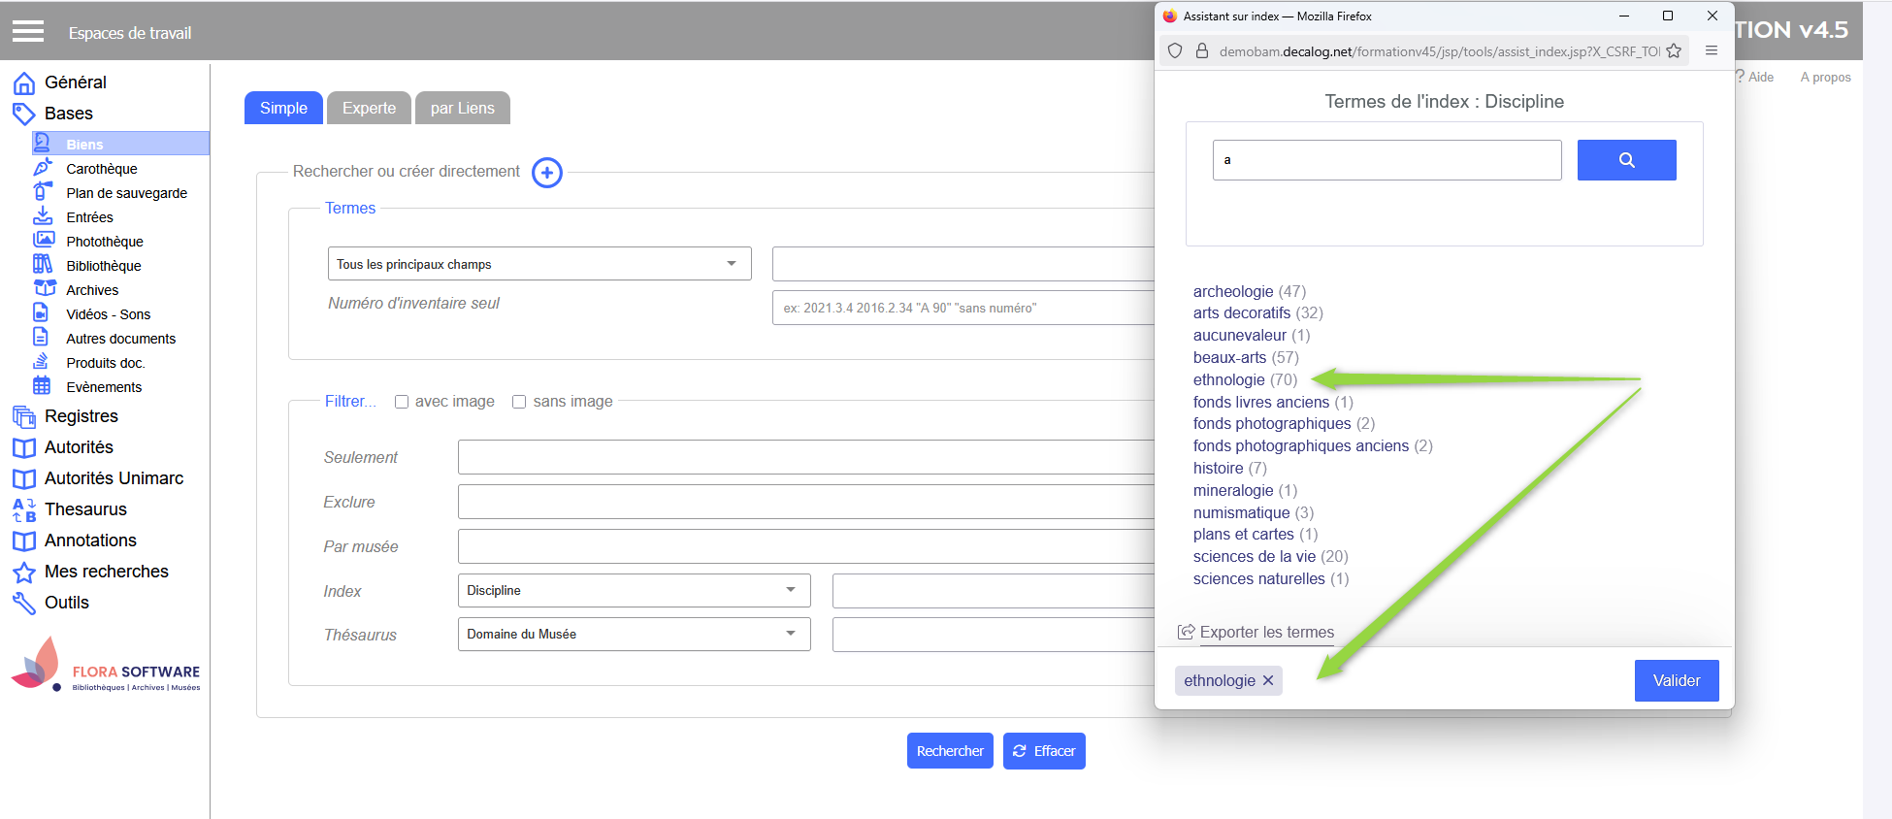Image resolution: width=1892 pixels, height=819 pixels.
Task: Open the Discipline index dropdown
Action: click(x=633, y=590)
